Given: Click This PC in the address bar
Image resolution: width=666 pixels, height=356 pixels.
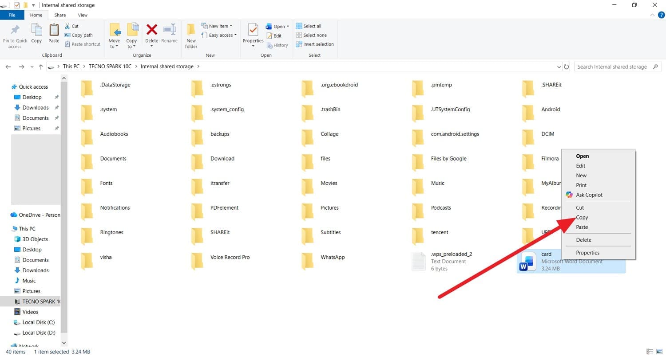Looking at the screenshot, I should click(71, 67).
